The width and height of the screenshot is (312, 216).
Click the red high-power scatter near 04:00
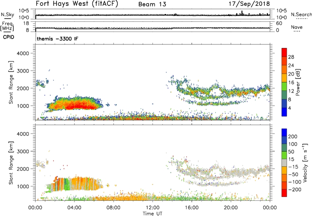[x=80, y=105]
